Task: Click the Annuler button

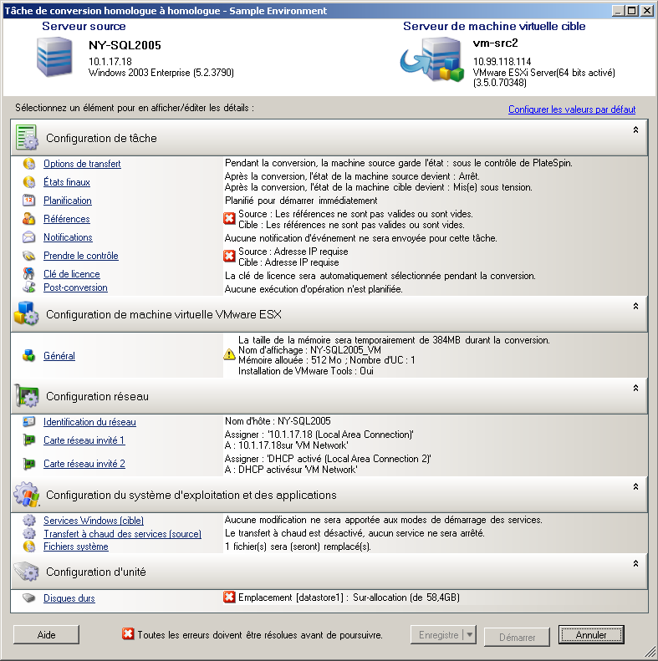Action: (591, 634)
